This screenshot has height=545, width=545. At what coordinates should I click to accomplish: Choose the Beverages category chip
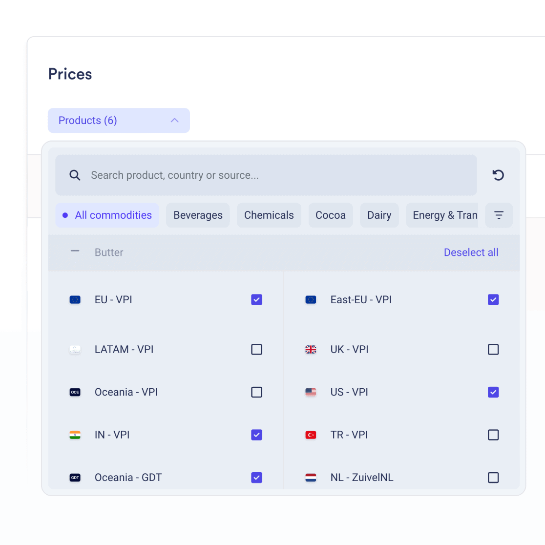coord(198,215)
